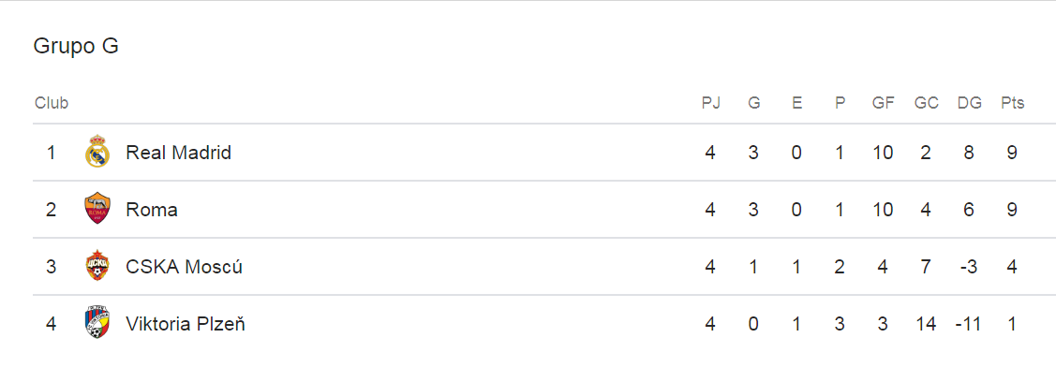Screen dimensions: 1056x382
Task: Click the Roma club crest
Action: (x=97, y=209)
